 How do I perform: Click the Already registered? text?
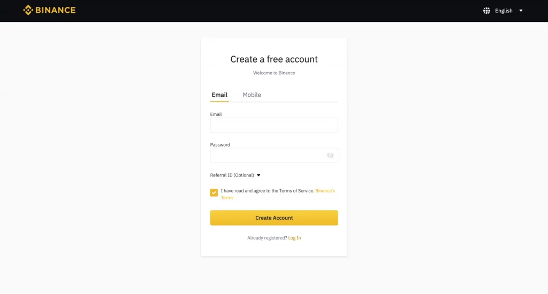click(x=267, y=238)
